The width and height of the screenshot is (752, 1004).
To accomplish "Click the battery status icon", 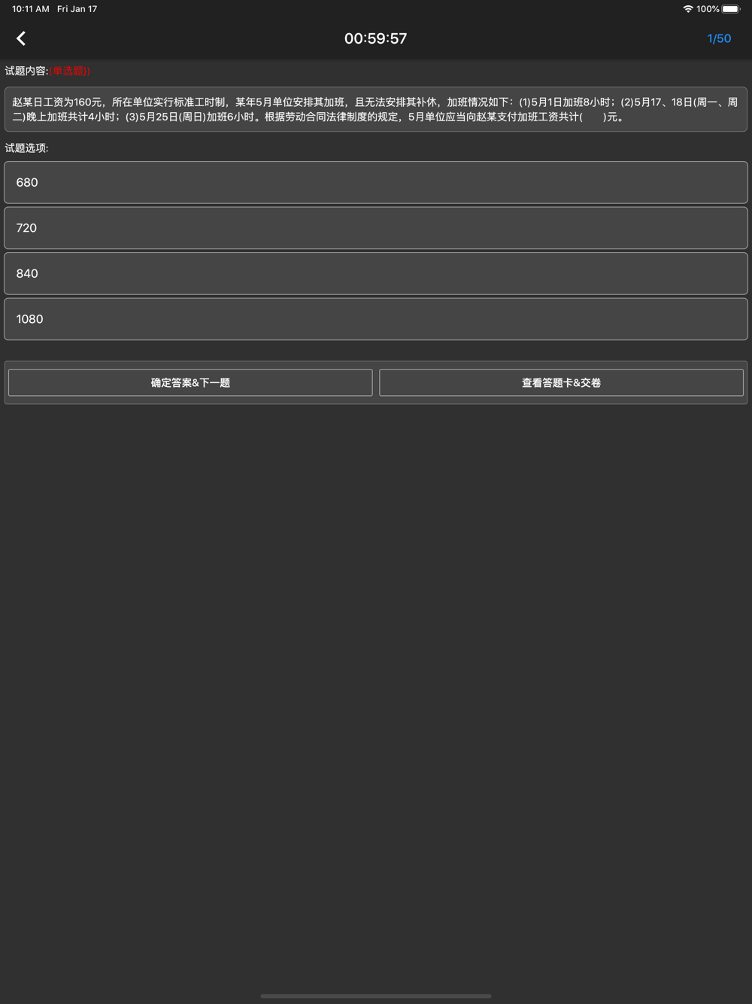I will click(731, 9).
